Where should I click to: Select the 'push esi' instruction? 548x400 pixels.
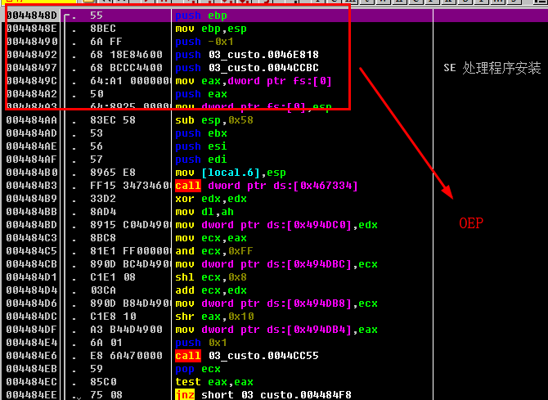pos(201,146)
